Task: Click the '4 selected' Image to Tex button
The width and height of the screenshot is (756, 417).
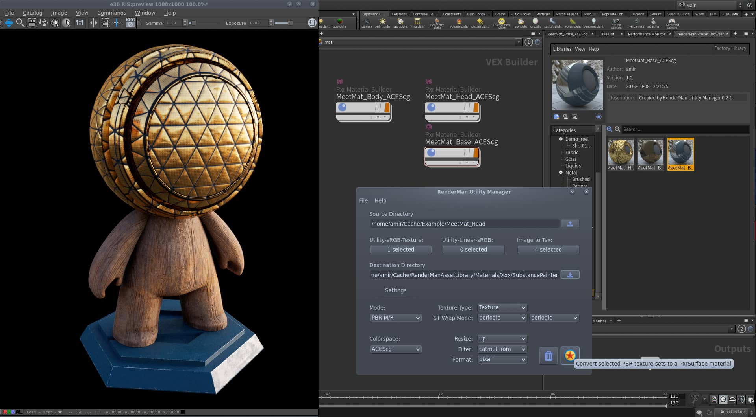Action: point(548,249)
